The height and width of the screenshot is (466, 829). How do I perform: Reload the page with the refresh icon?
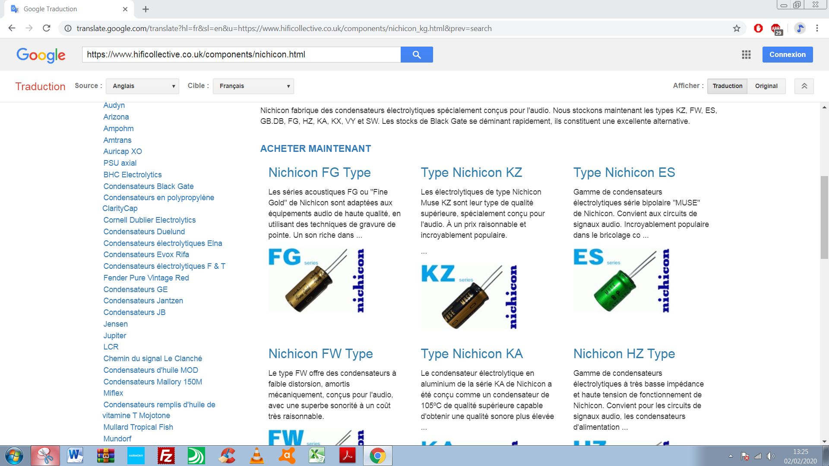point(47,28)
